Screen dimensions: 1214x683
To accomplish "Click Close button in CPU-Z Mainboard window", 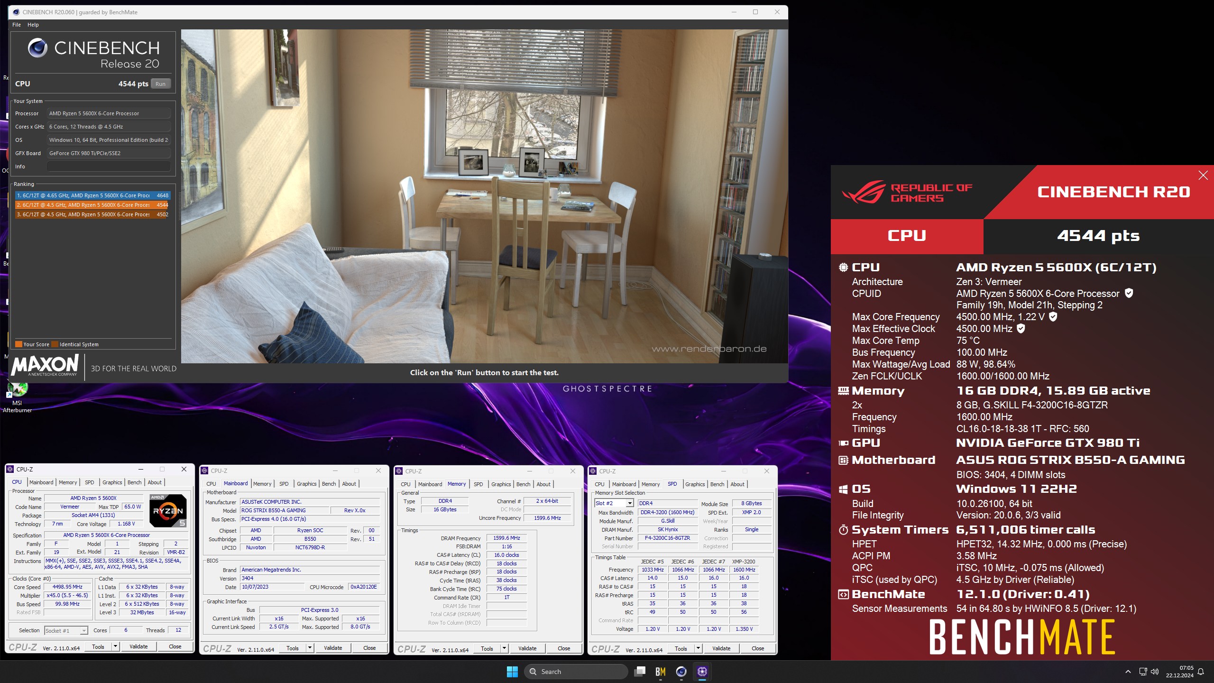I will click(369, 648).
